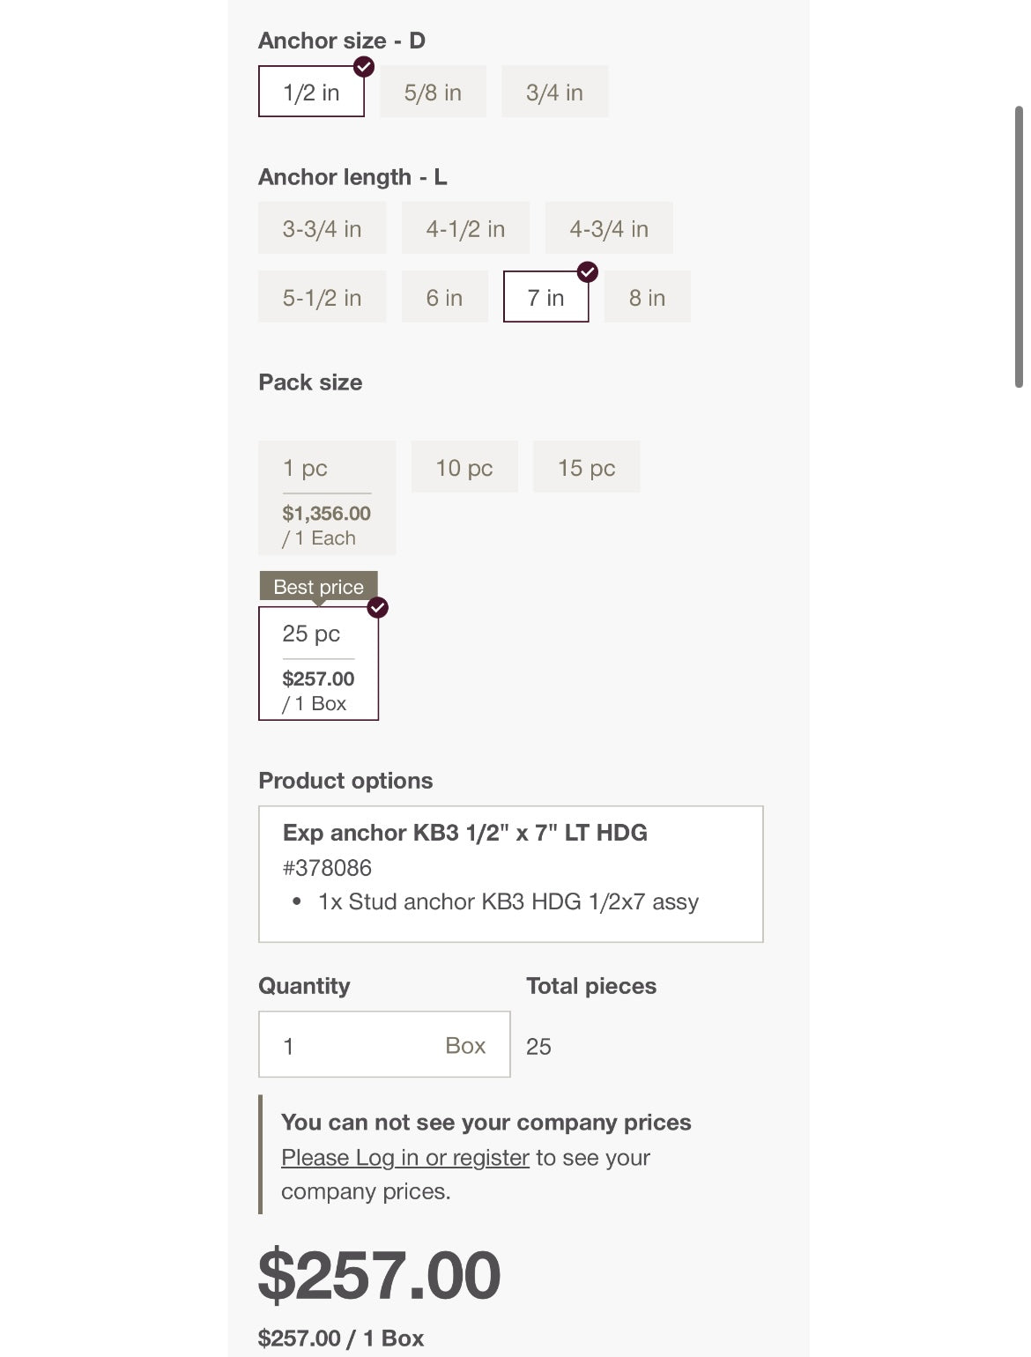Click the Quantity input field

[x=361, y=1044]
